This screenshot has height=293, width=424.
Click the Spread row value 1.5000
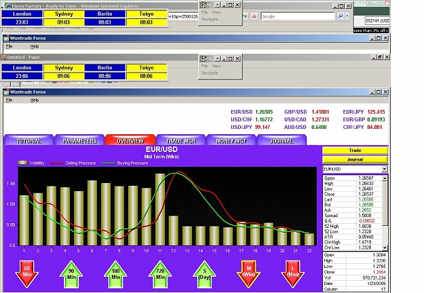365,216
